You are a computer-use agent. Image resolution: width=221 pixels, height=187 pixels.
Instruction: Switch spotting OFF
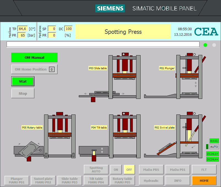pyautogui.click(x=129, y=170)
